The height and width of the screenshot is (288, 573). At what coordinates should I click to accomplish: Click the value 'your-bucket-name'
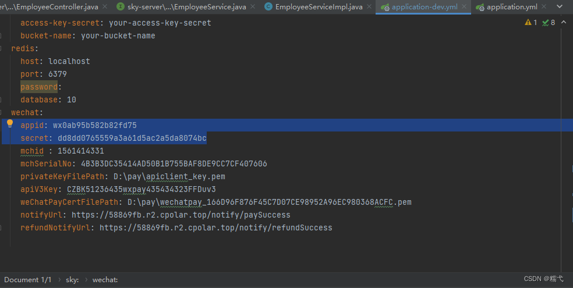tap(118, 35)
